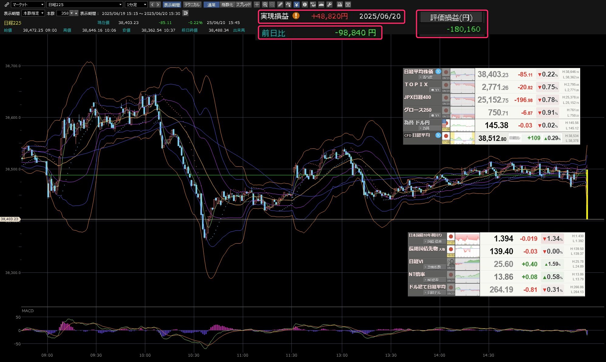606x362 pixels.
Task: Go to the next symbol with right arrow
Action: (158, 5)
